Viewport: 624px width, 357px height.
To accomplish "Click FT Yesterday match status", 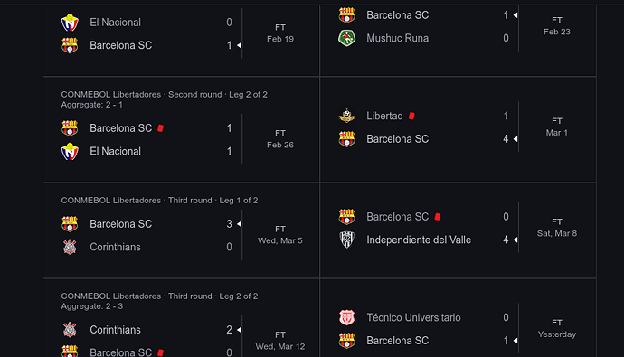I will pyautogui.click(x=557, y=328).
